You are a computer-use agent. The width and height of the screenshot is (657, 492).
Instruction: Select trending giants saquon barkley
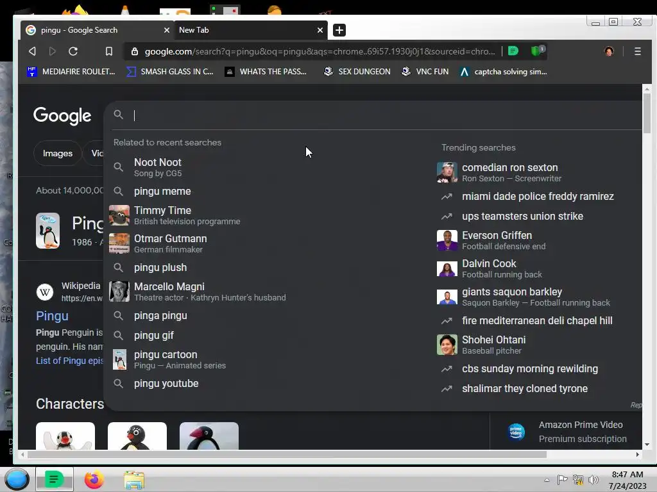538,297
